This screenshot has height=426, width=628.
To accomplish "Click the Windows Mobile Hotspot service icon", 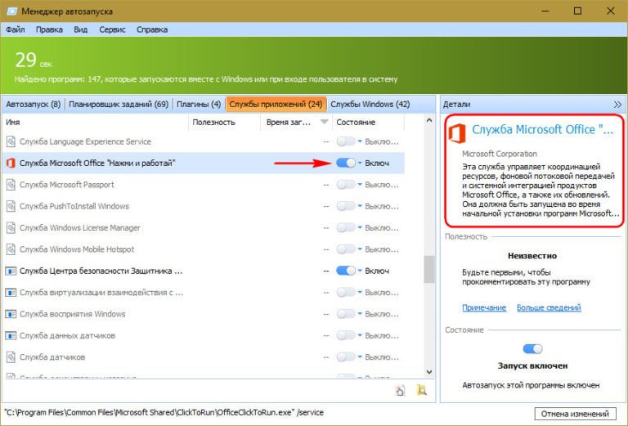I will [x=11, y=249].
